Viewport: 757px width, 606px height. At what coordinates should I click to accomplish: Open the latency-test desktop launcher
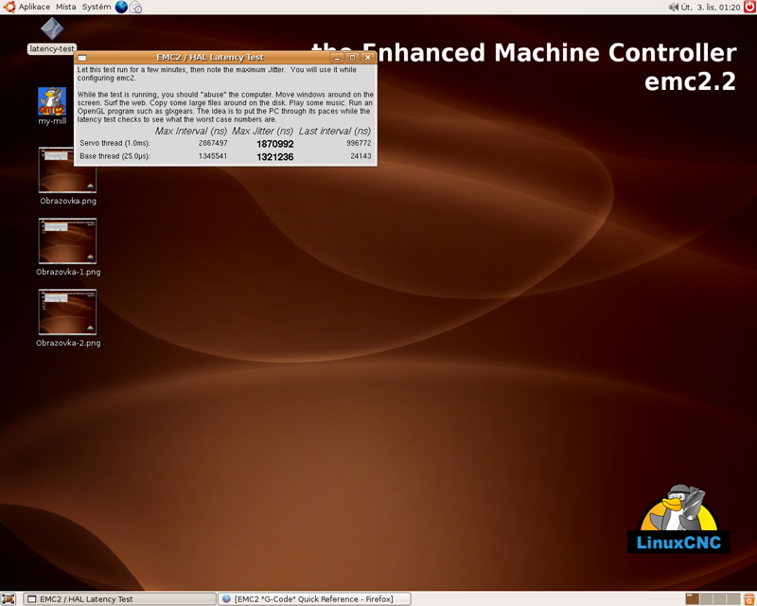pyautogui.click(x=52, y=30)
